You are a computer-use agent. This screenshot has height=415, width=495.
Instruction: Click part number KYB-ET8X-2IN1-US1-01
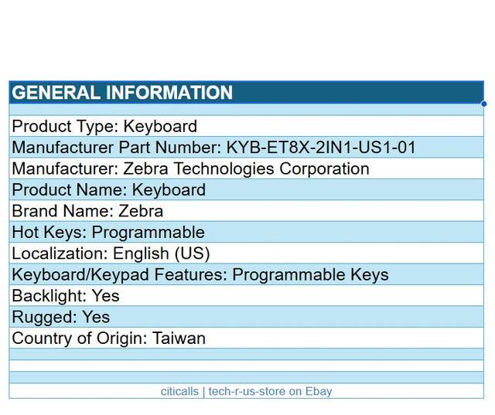(320, 148)
